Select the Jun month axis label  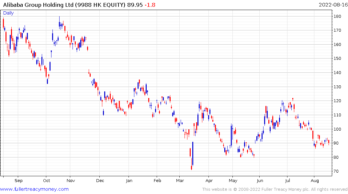tap(260, 181)
